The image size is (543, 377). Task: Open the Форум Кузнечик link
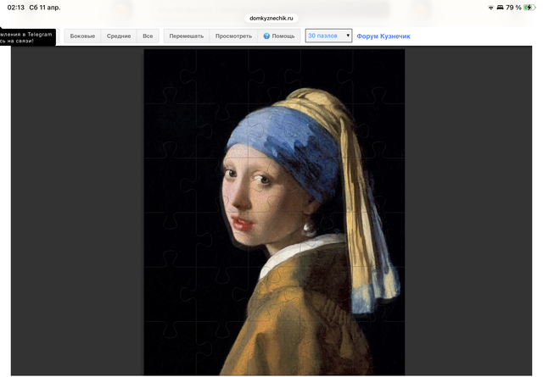point(384,36)
